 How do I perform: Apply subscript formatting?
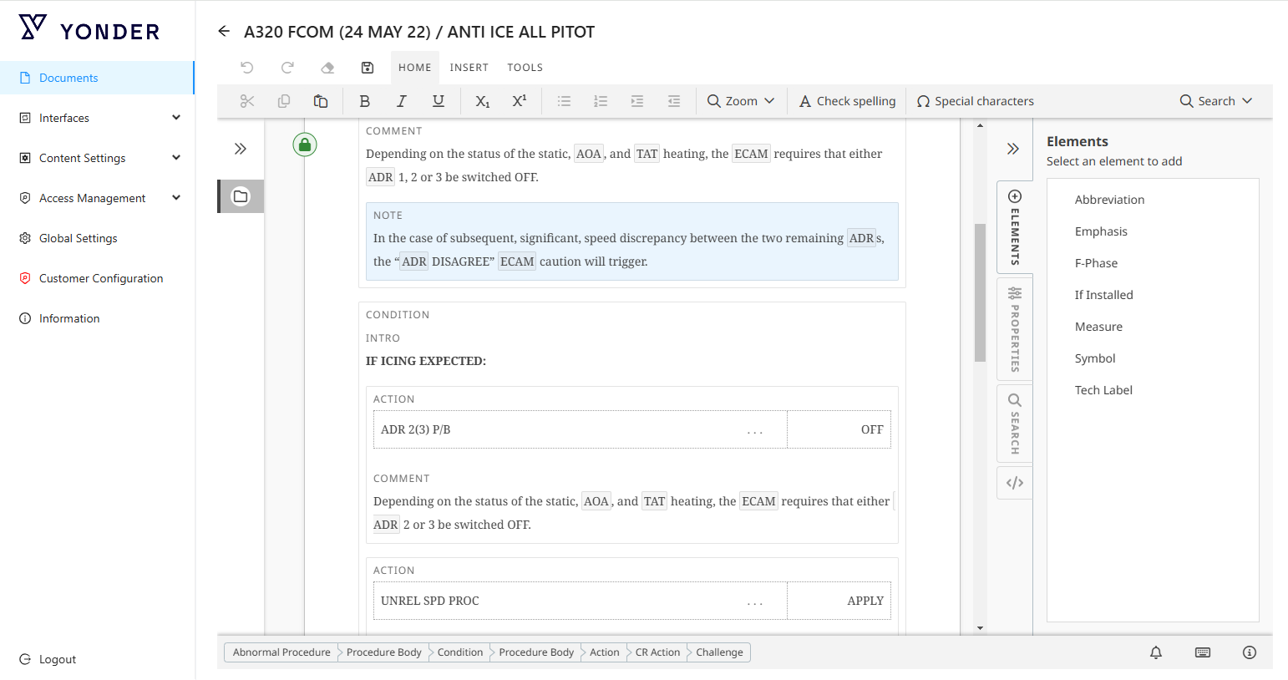click(x=483, y=101)
